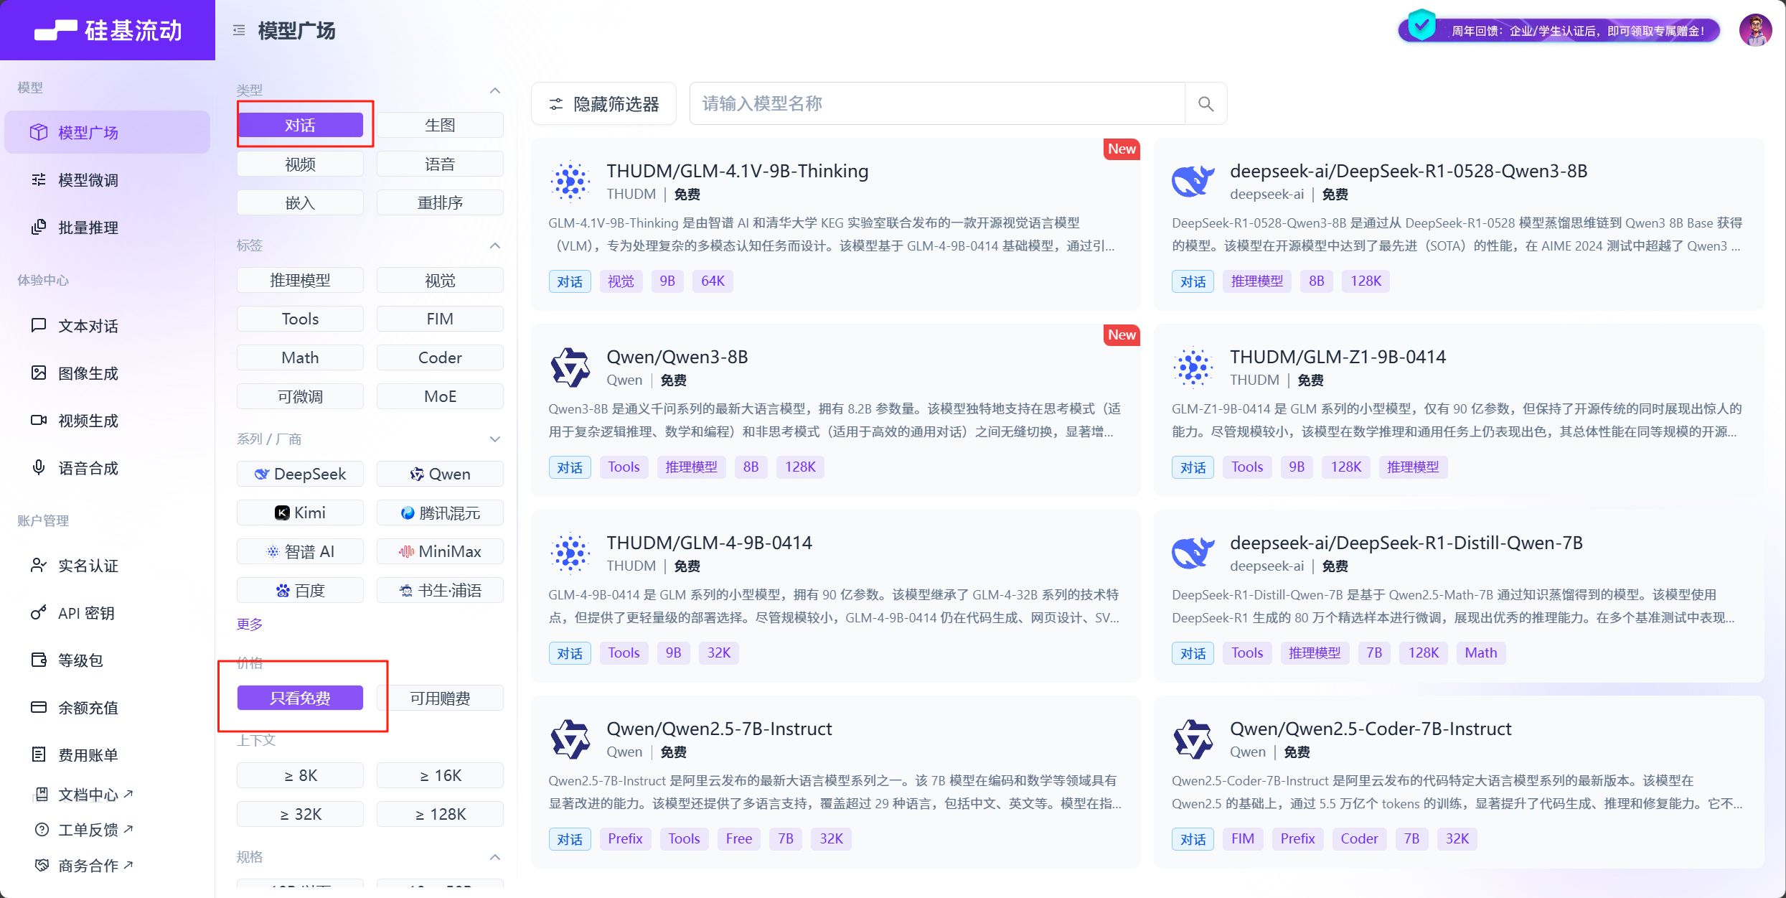Select the 语音 type filter

click(440, 164)
